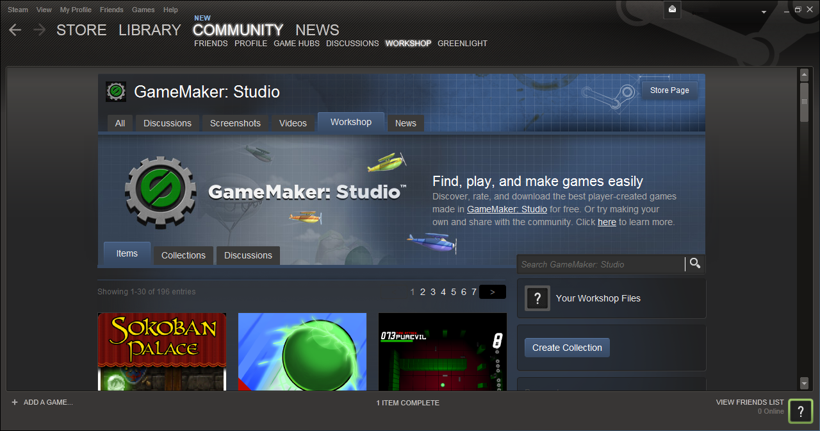This screenshot has width=820, height=431.
Task: Open the Games menu
Action: tap(143, 10)
